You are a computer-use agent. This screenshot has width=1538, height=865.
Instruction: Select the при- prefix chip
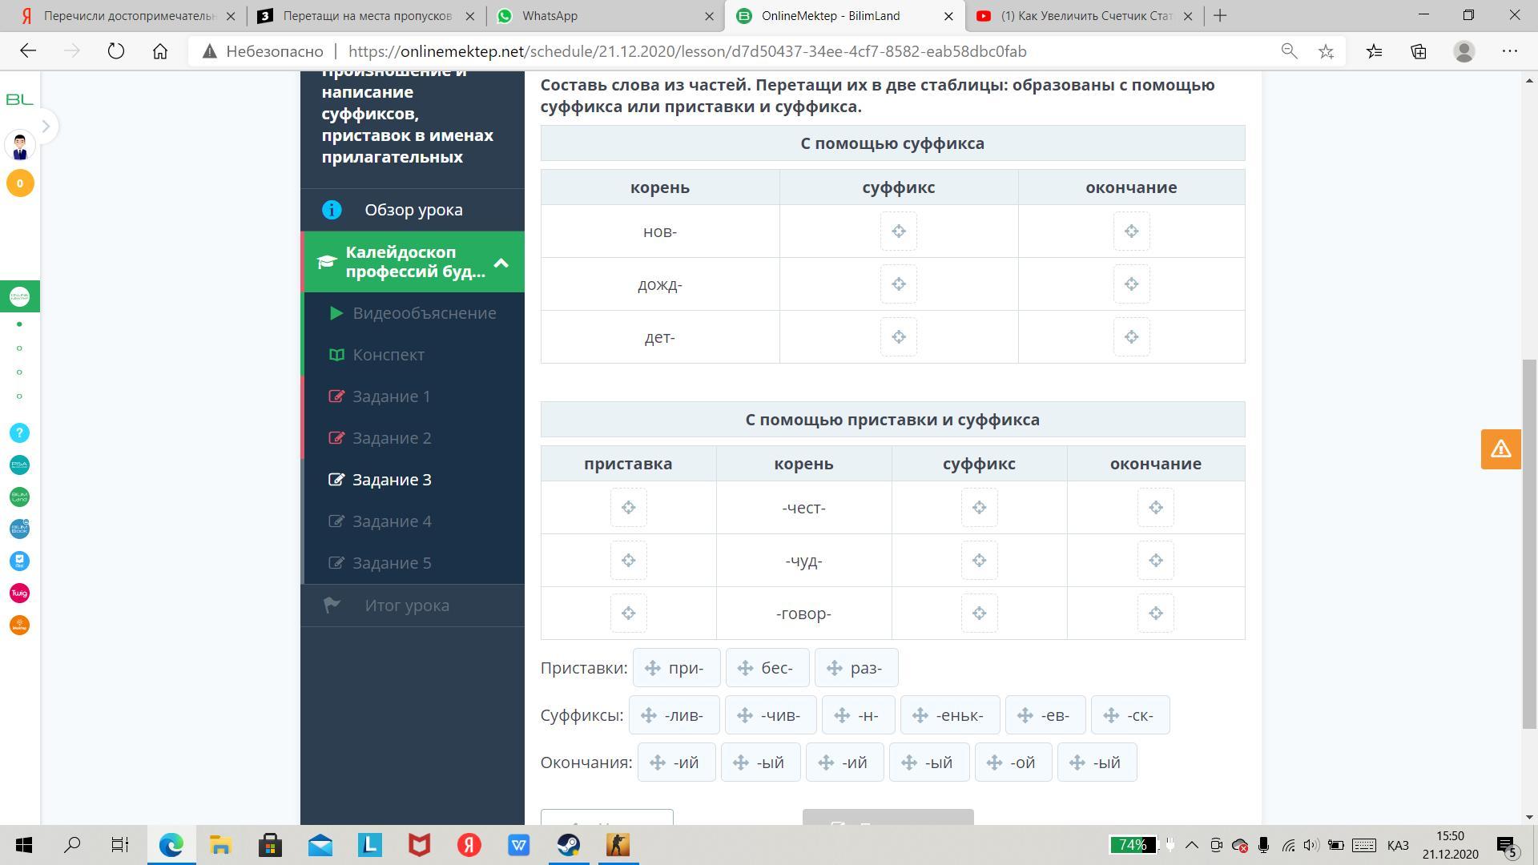pos(676,668)
